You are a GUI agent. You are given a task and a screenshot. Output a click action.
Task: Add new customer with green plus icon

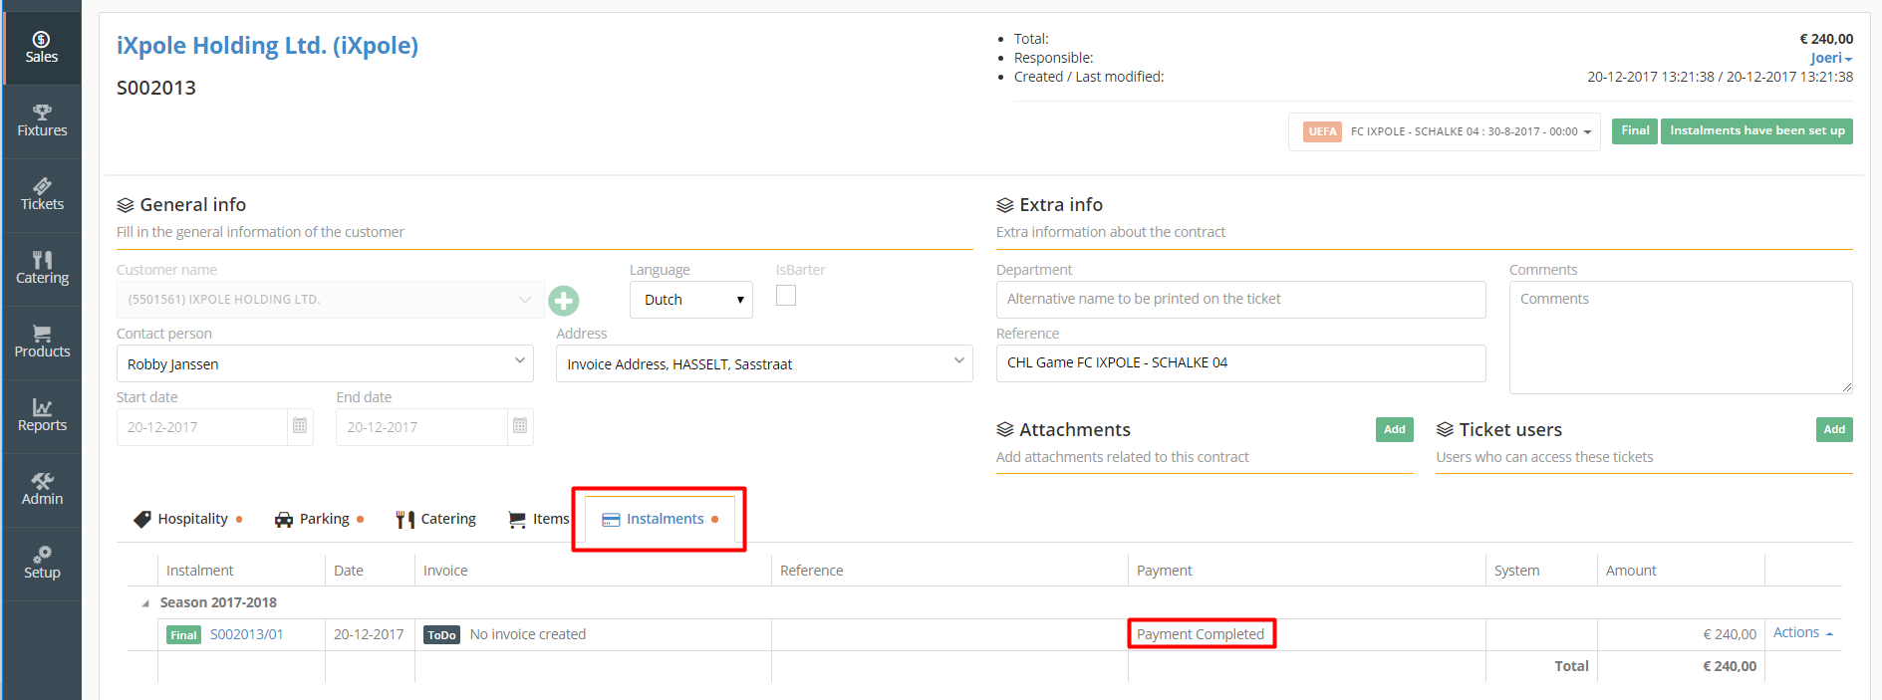pyautogui.click(x=564, y=301)
